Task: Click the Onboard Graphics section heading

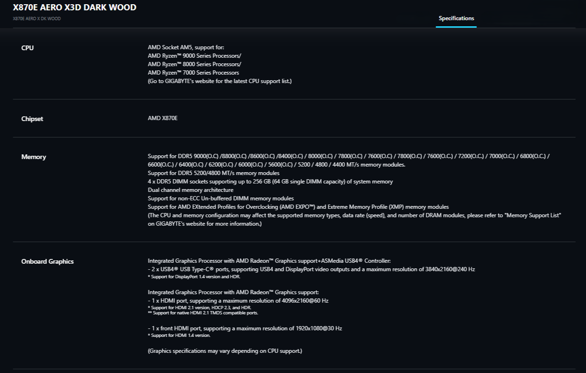Action: point(47,261)
